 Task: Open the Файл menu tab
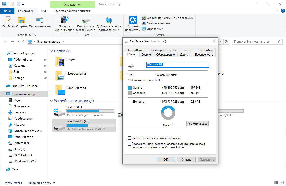pyautogui.click(x=7, y=11)
